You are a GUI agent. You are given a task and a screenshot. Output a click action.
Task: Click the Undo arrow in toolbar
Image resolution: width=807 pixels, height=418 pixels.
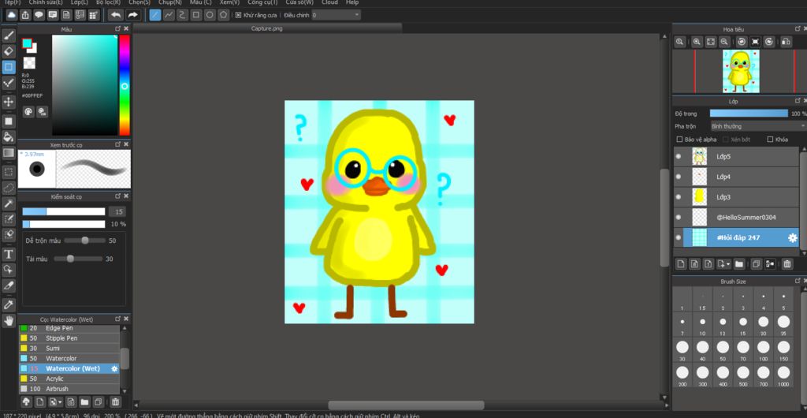click(x=115, y=15)
